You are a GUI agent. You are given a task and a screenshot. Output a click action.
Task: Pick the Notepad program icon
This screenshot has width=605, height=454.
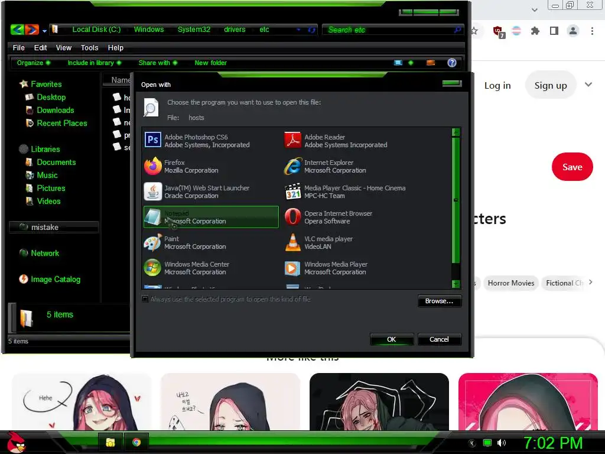(x=153, y=217)
